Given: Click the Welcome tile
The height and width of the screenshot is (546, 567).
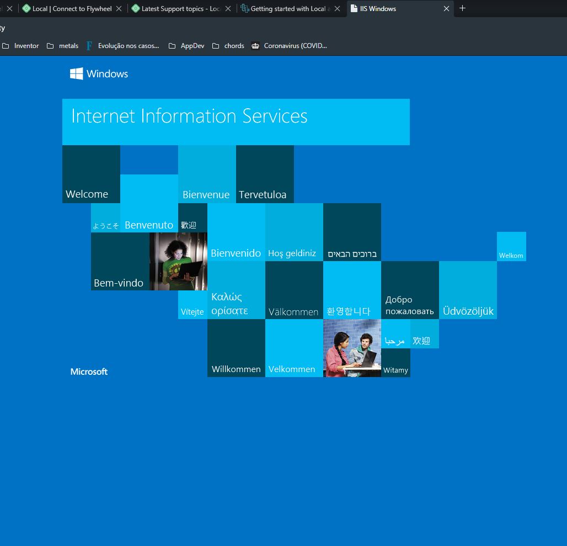Looking at the screenshot, I should (91, 174).
